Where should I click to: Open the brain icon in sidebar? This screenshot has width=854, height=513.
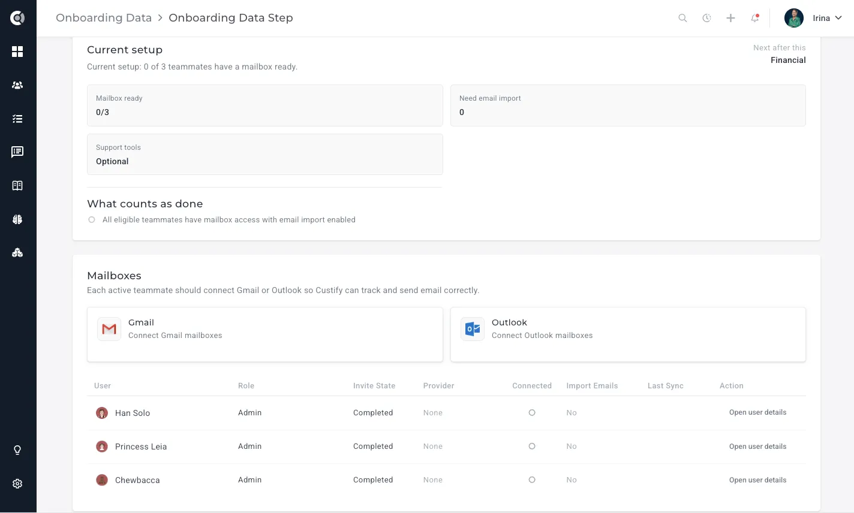17,219
